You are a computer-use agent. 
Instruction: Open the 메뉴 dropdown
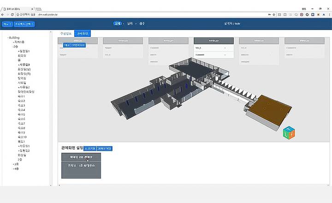click(7, 24)
